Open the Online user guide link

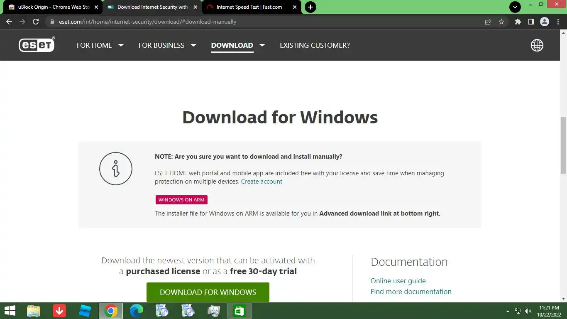398,281
